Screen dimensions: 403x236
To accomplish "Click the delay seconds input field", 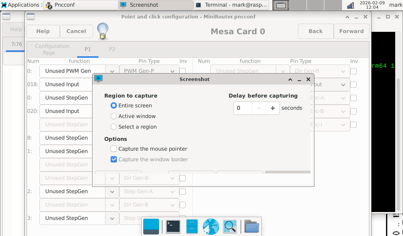I will (243, 108).
